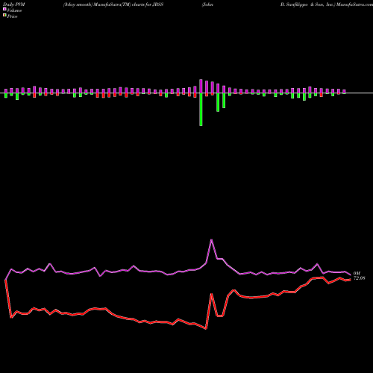Click the '72.08' price end label
The width and height of the screenshot is (373, 373).
[360, 278]
